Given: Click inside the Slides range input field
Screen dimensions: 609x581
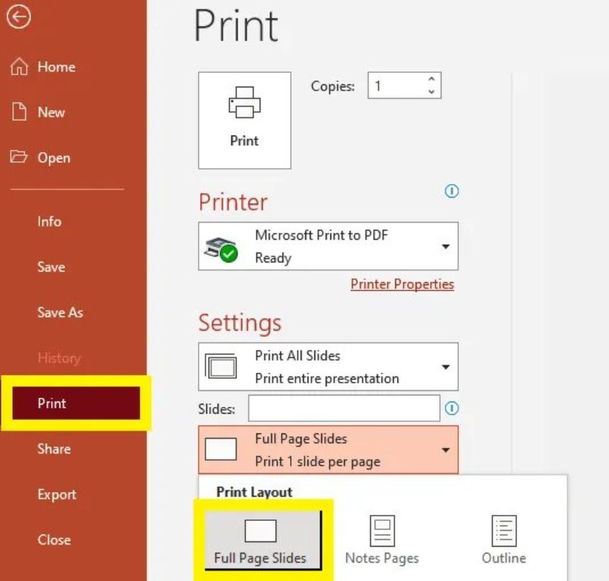Looking at the screenshot, I should (343, 408).
